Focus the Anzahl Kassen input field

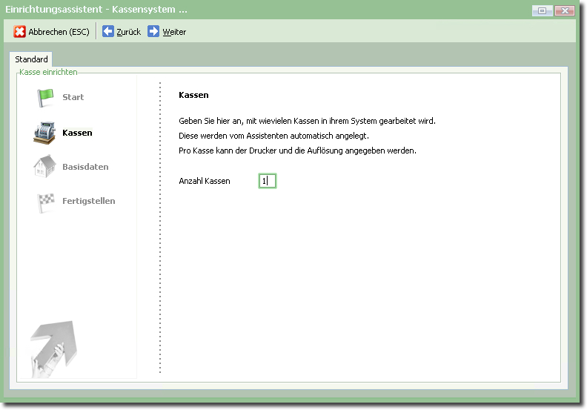(x=267, y=181)
